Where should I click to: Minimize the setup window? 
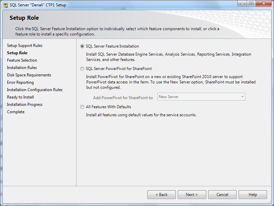242,4
